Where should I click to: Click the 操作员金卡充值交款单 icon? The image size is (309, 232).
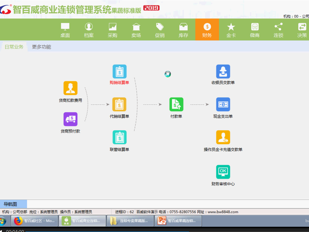tap(223, 137)
